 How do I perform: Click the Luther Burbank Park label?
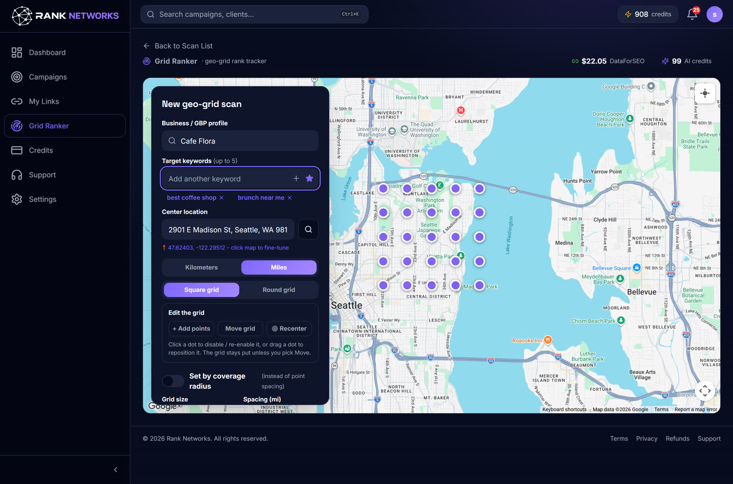tap(587, 357)
